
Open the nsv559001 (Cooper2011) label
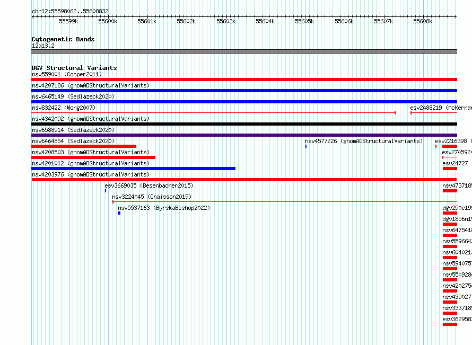click(67, 74)
